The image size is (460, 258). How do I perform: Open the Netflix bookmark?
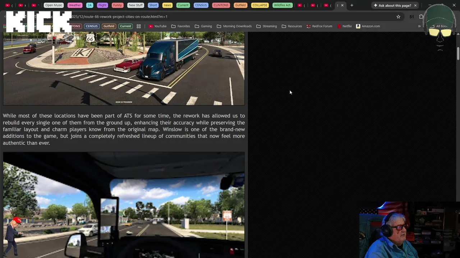(345, 26)
